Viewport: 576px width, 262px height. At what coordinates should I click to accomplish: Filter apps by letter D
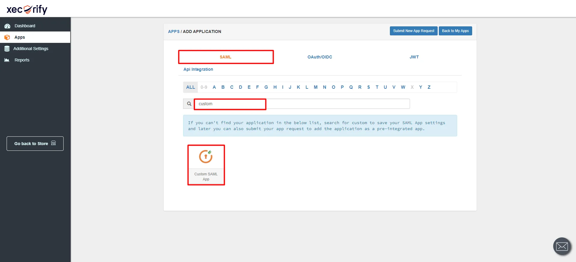coord(240,87)
